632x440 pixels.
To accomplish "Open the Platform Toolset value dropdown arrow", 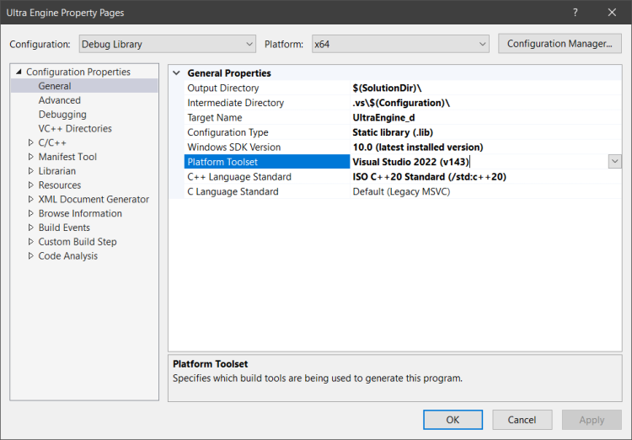I will pyautogui.click(x=614, y=162).
